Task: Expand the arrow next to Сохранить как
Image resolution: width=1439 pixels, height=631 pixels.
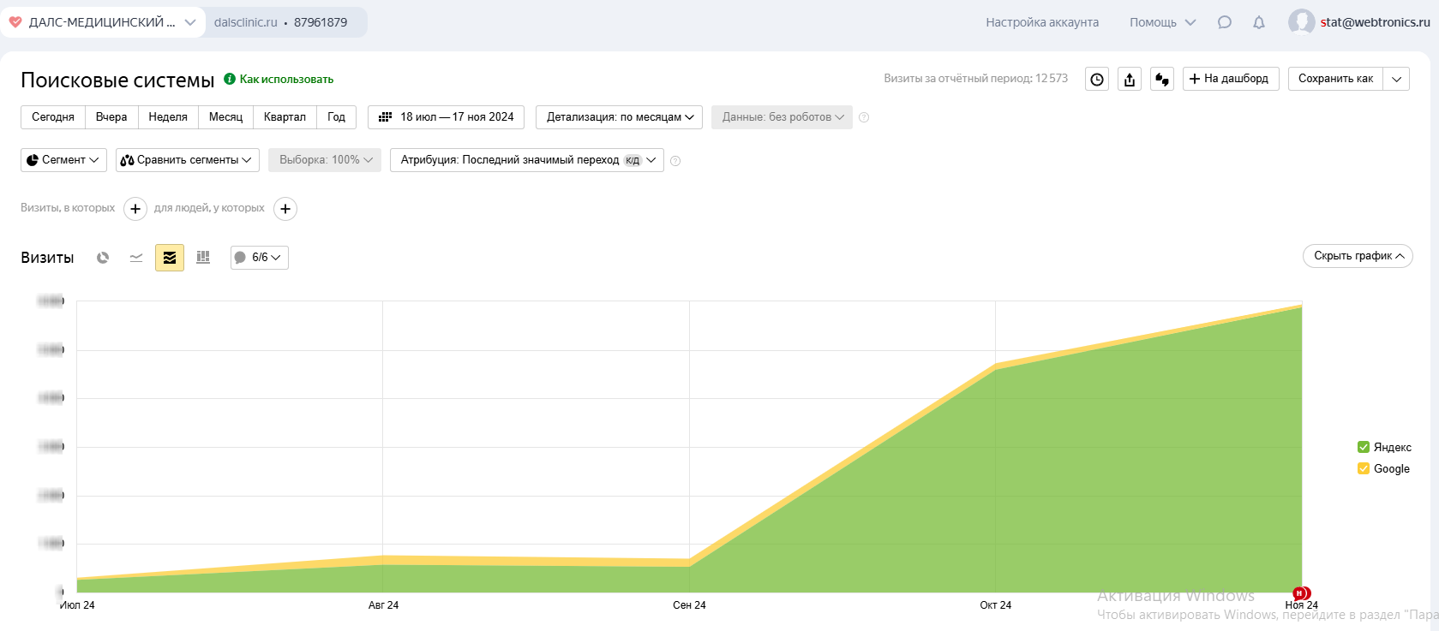Action: point(1396,79)
